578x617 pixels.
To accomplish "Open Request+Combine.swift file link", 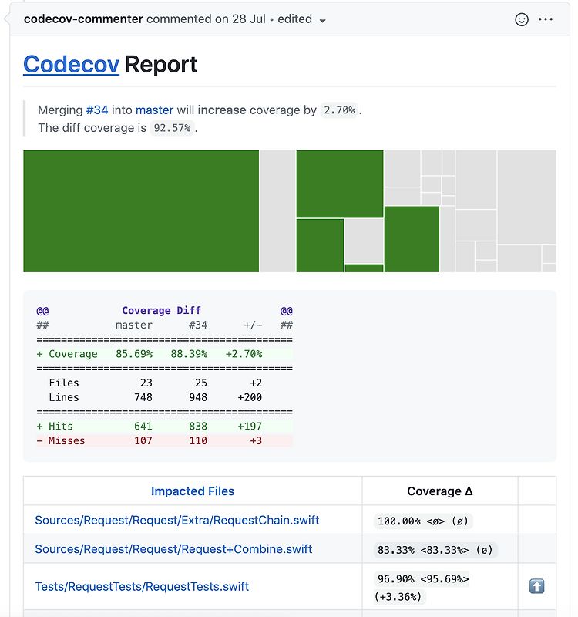I will [x=173, y=549].
